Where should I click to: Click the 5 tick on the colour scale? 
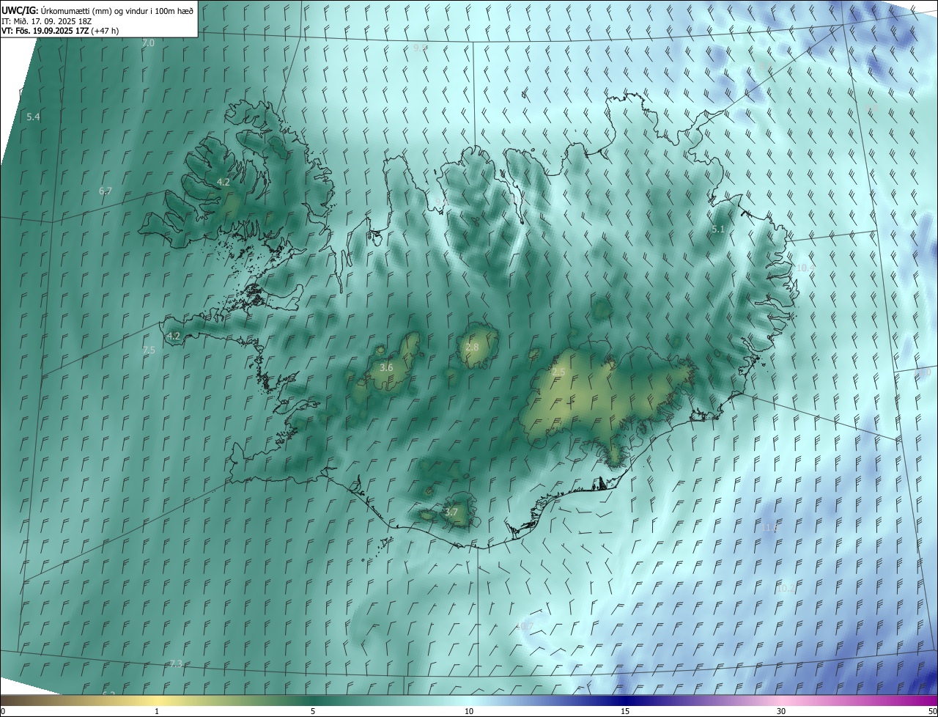pos(313,711)
